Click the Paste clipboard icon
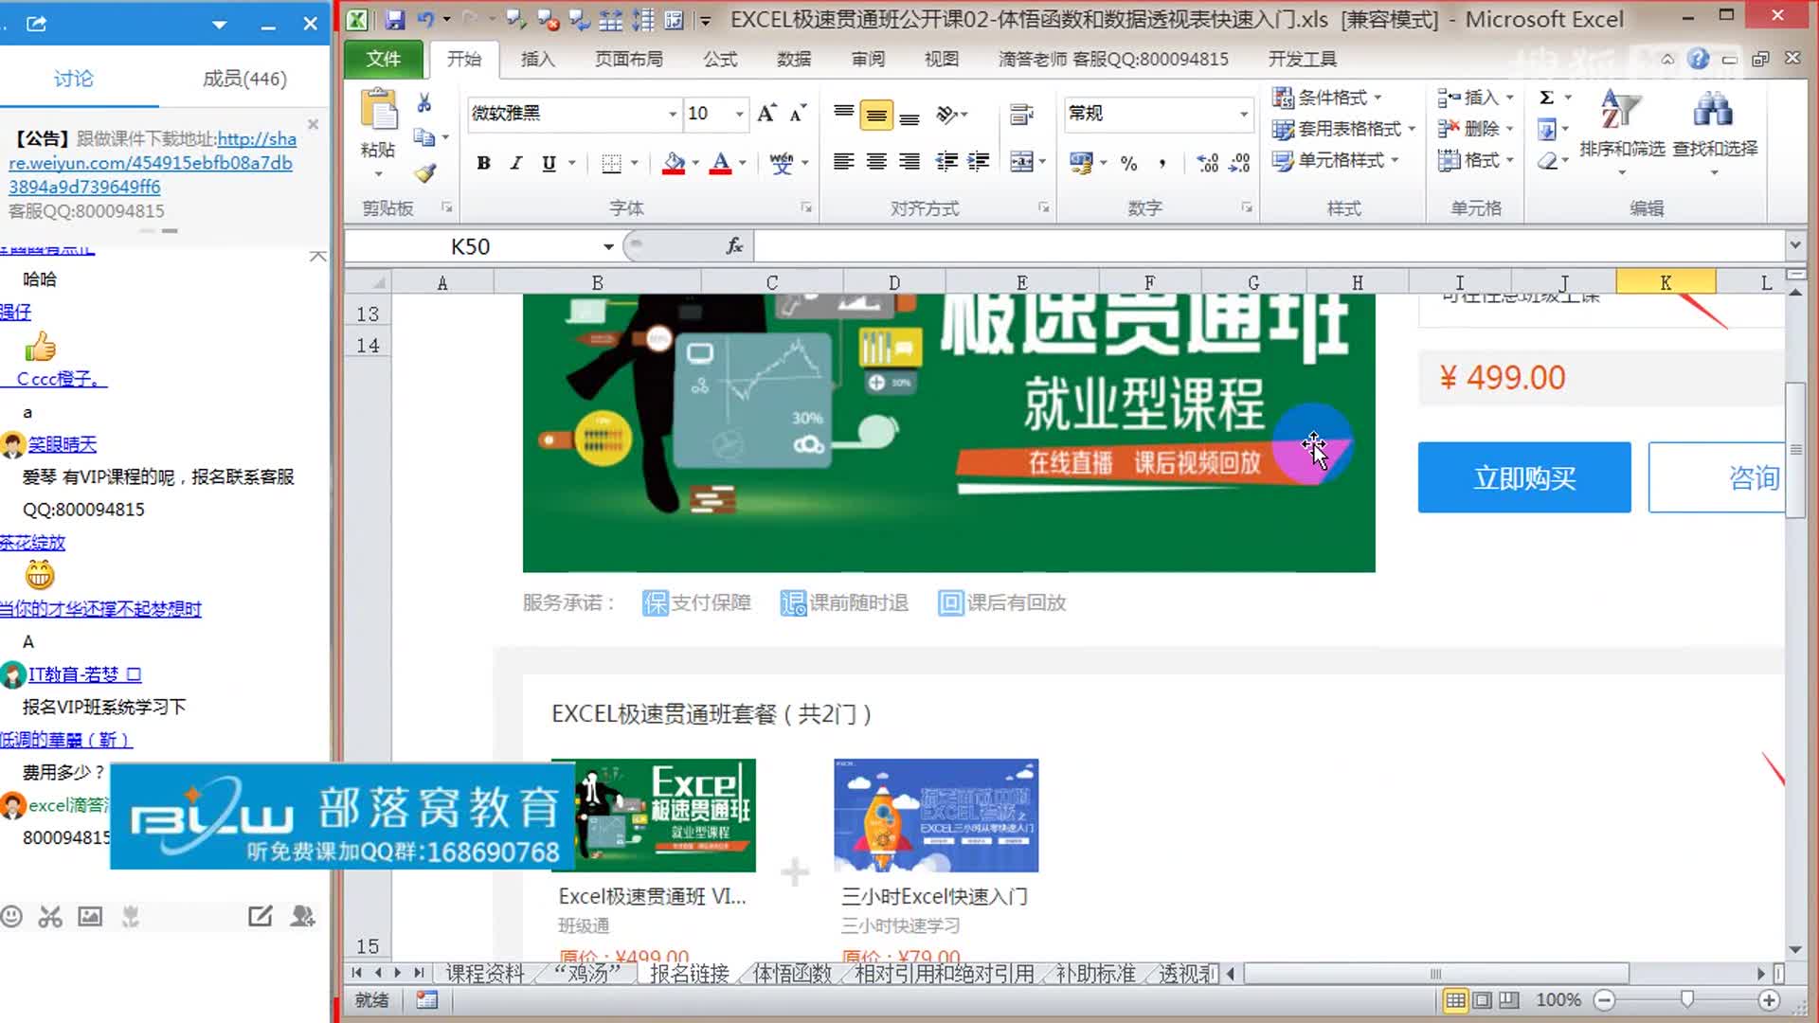Screen dimensions: 1819x1023 (x=379, y=111)
